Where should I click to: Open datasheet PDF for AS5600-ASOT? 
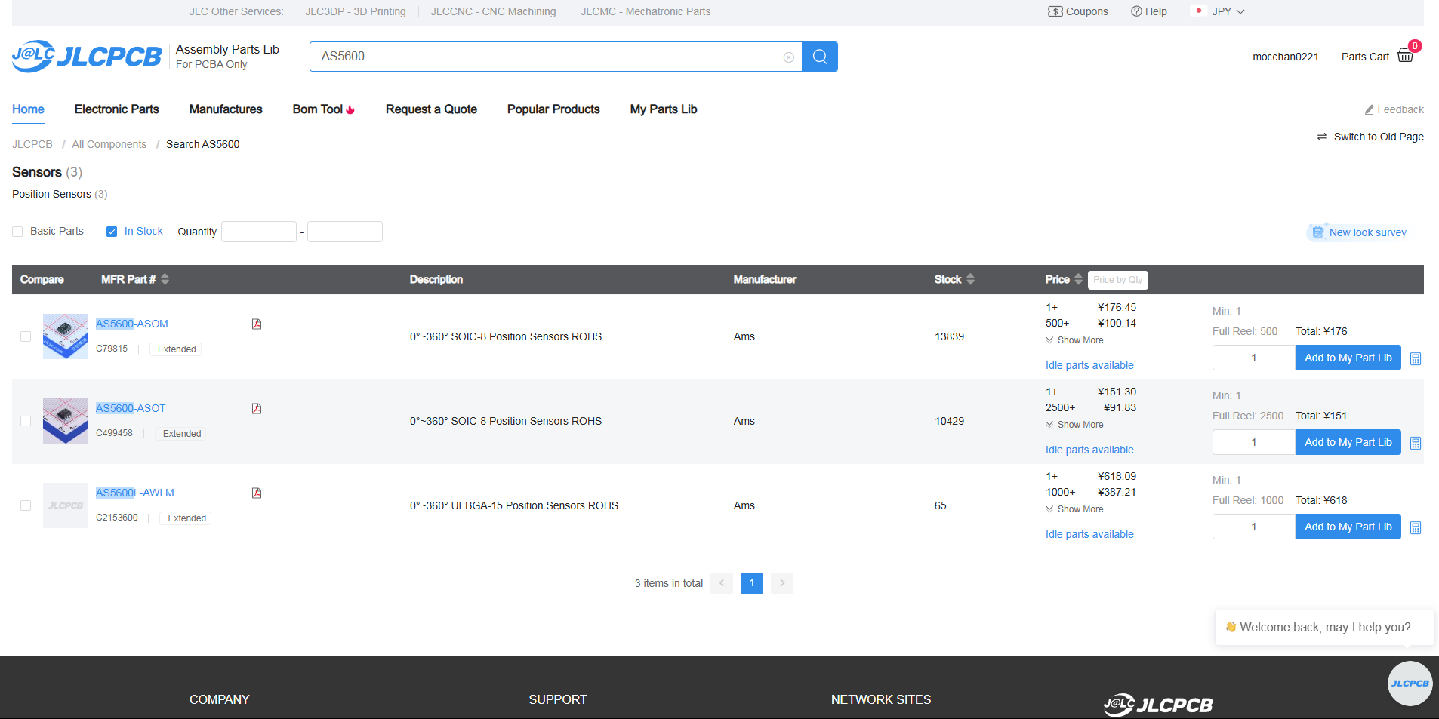point(257,409)
